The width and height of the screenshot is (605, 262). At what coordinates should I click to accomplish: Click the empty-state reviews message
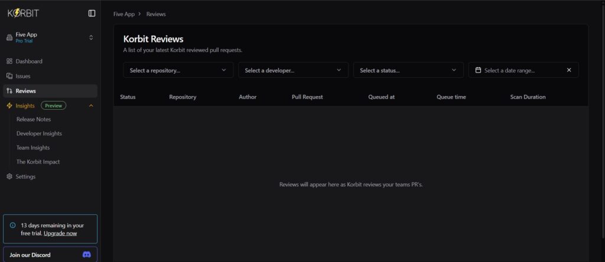tap(351, 185)
